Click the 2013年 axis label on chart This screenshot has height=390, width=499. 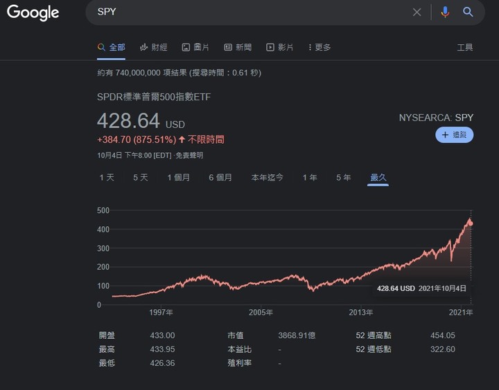pos(361,313)
